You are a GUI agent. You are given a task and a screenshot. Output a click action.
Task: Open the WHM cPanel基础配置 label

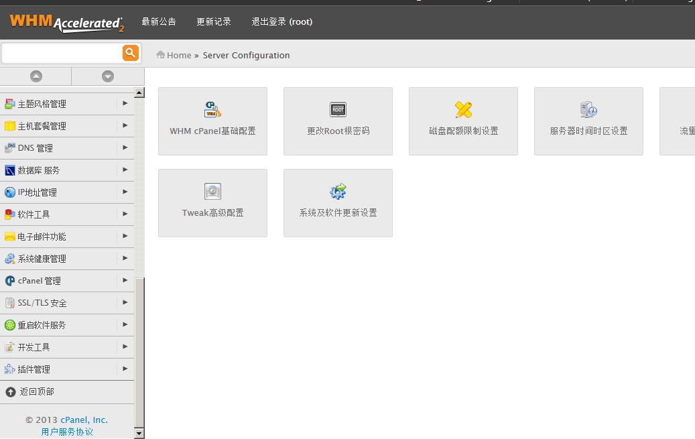click(212, 131)
